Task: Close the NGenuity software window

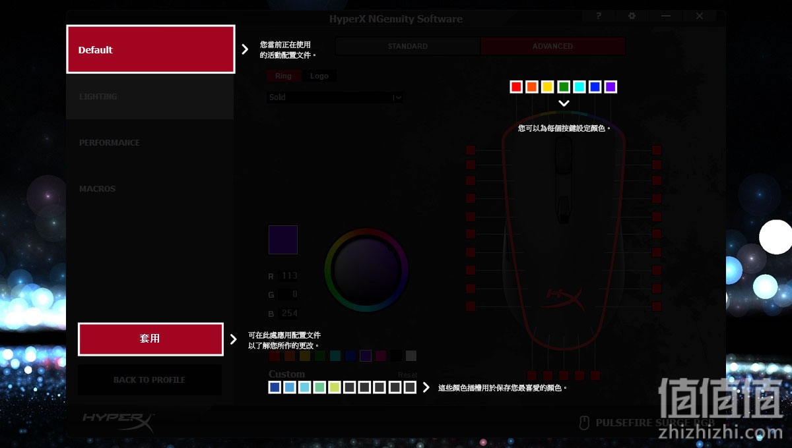Action: 700,16
